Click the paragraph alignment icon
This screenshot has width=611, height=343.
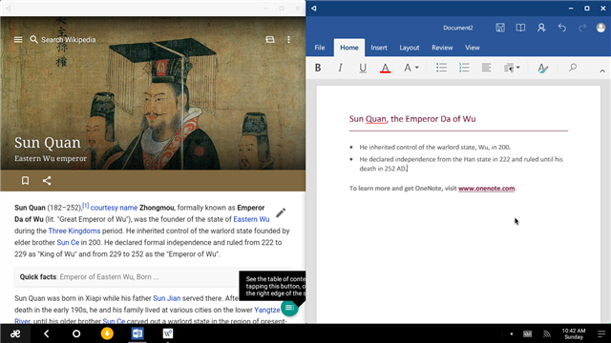[x=486, y=68]
